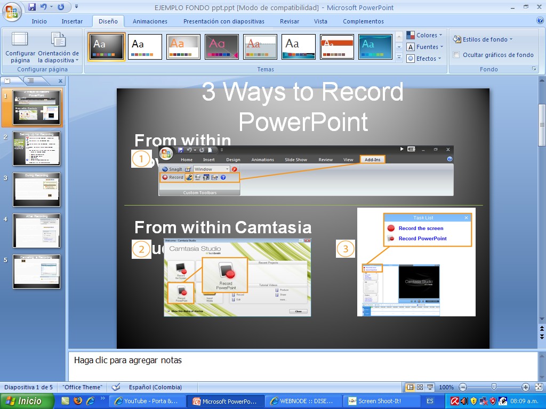The height and width of the screenshot is (409, 546).
Task: Open Estilos de fondo dropdown
Action: click(x=483, y=39)
